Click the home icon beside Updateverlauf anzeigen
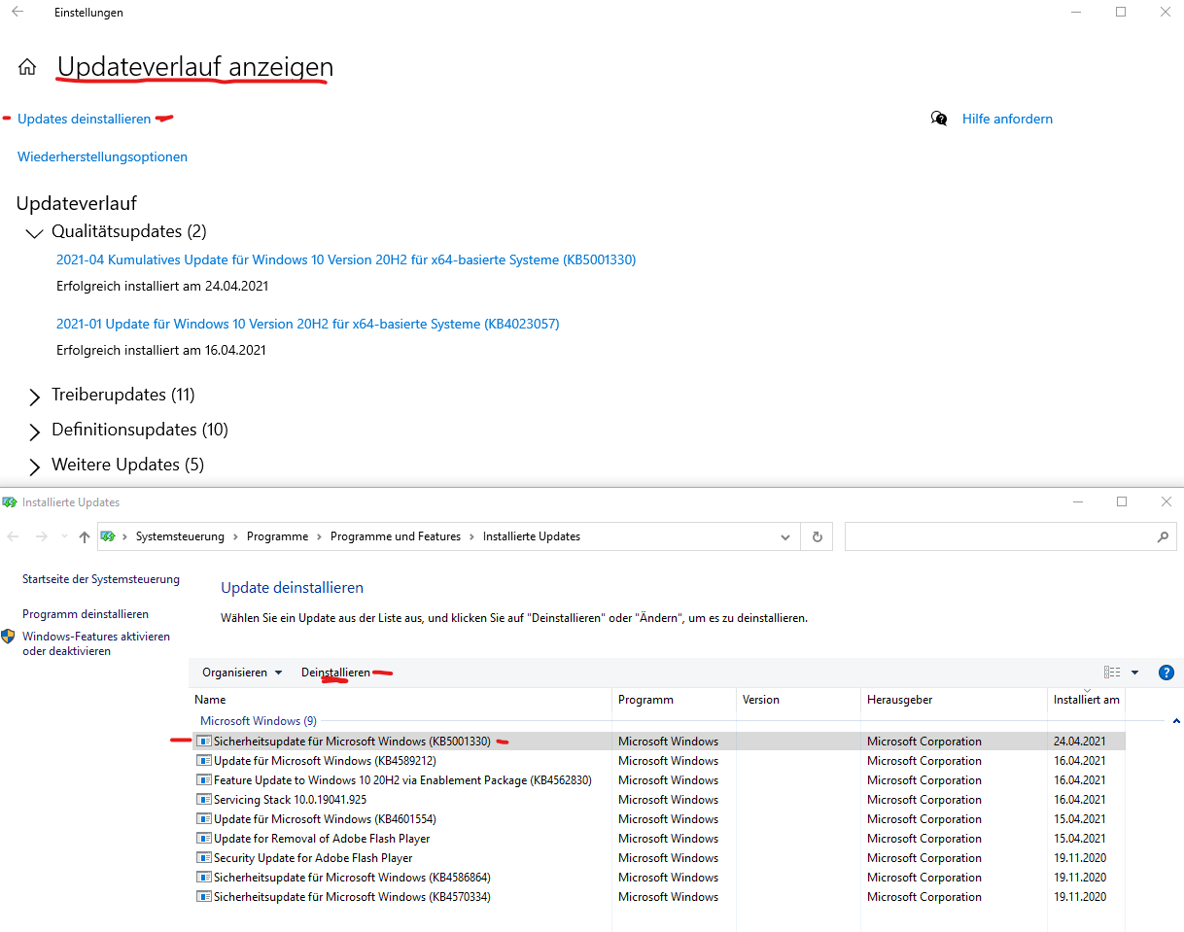 (27, 67)
